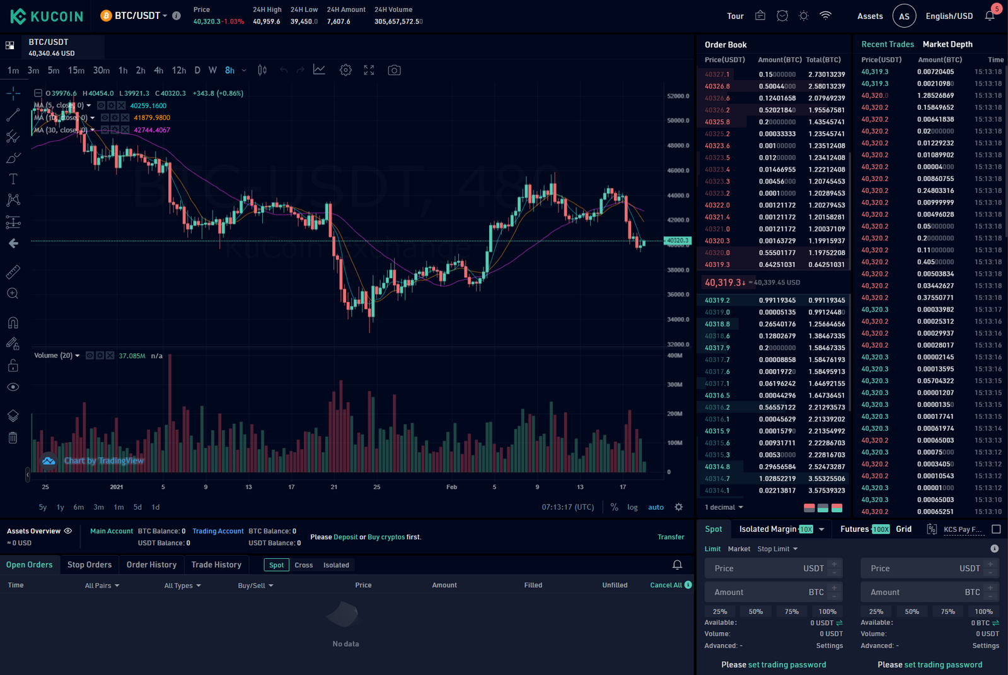The width and height of the screenshot is (1008, 675).
Task: Select the brush drawing tool
Action: coord(13,158)
